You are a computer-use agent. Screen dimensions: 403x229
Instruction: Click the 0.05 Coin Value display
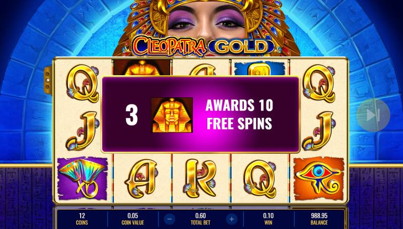coord(133,219)
